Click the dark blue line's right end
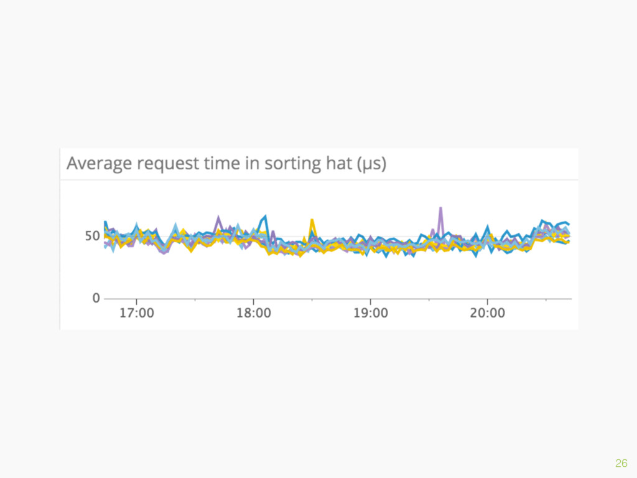Image resolution: width=637 pixels, height=478 pixels. tap(568, 223)
